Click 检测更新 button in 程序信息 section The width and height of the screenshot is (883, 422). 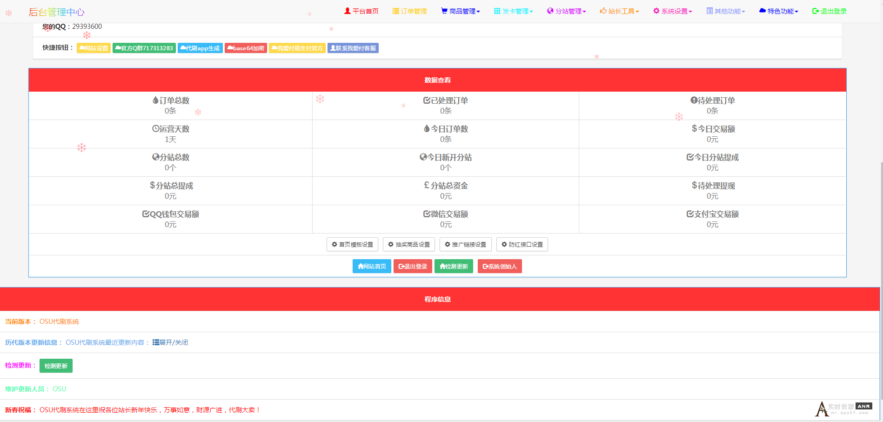pyautogui.click(x=56, y=366)
